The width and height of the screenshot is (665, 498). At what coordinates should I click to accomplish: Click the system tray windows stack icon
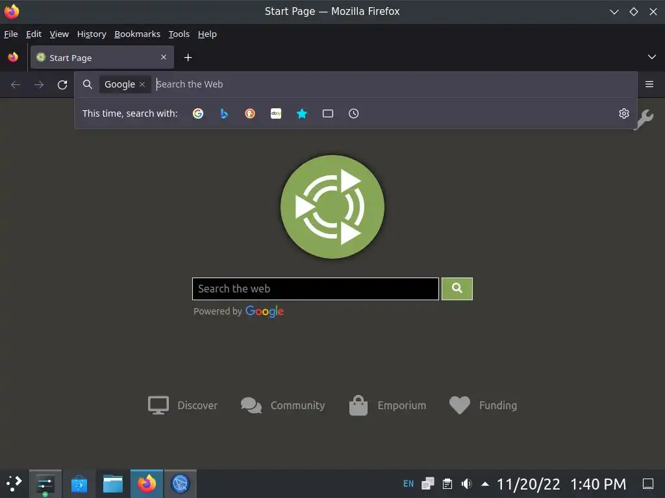427,484
